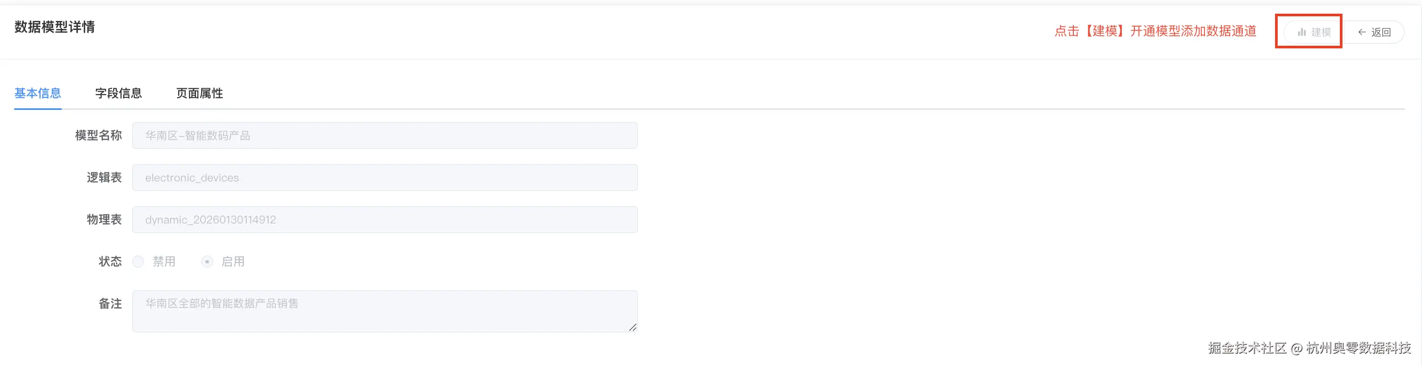Image resolution: width=1422 pixels, height=366 pixels.
Task: Click the 返回 button to go back
Action: point(1375,32)
